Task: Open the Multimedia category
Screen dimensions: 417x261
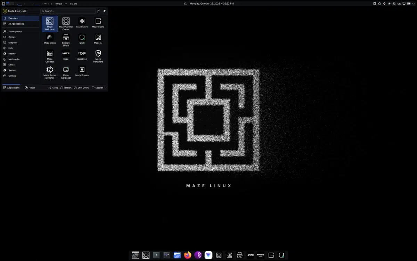Action: click(x=21, y=59)
